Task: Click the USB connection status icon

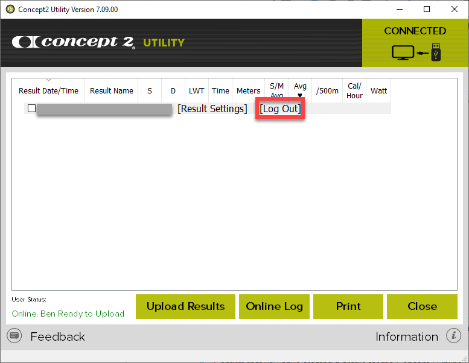Action: 416,52
